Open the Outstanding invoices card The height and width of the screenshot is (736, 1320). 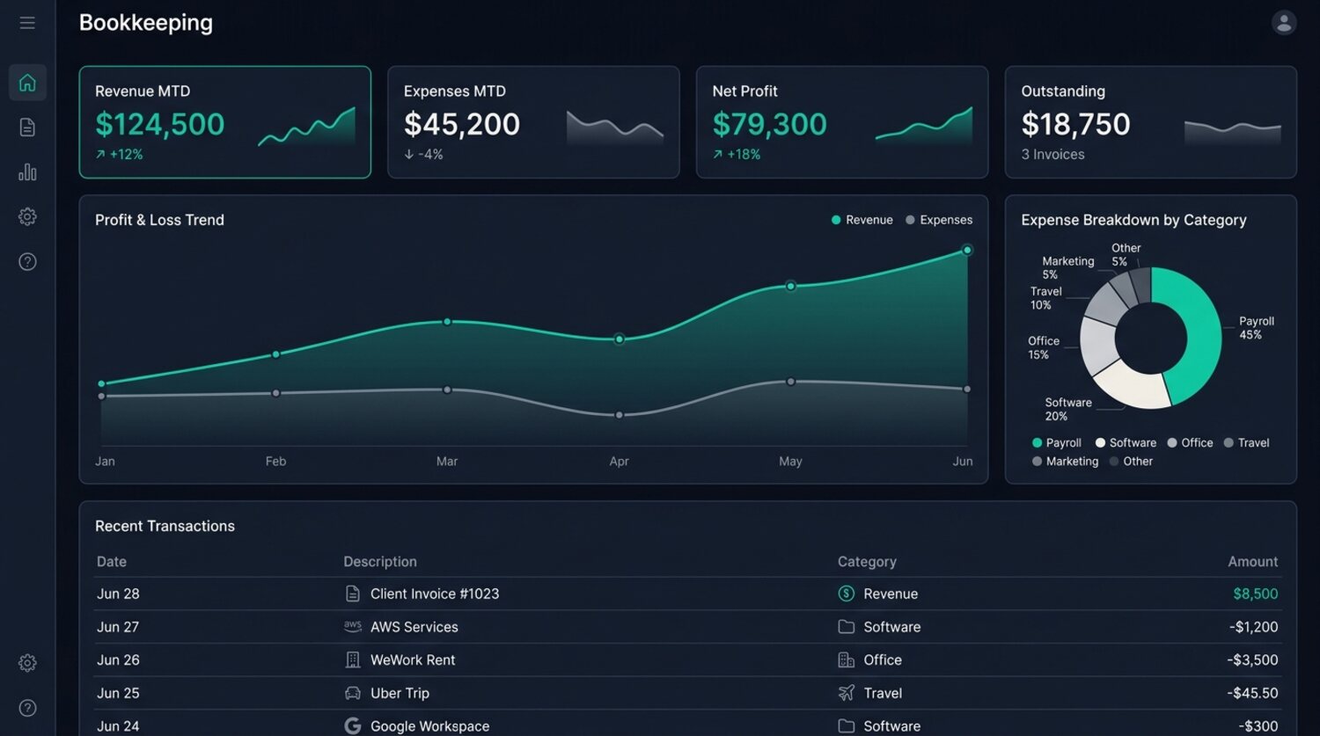(1151, 122)
